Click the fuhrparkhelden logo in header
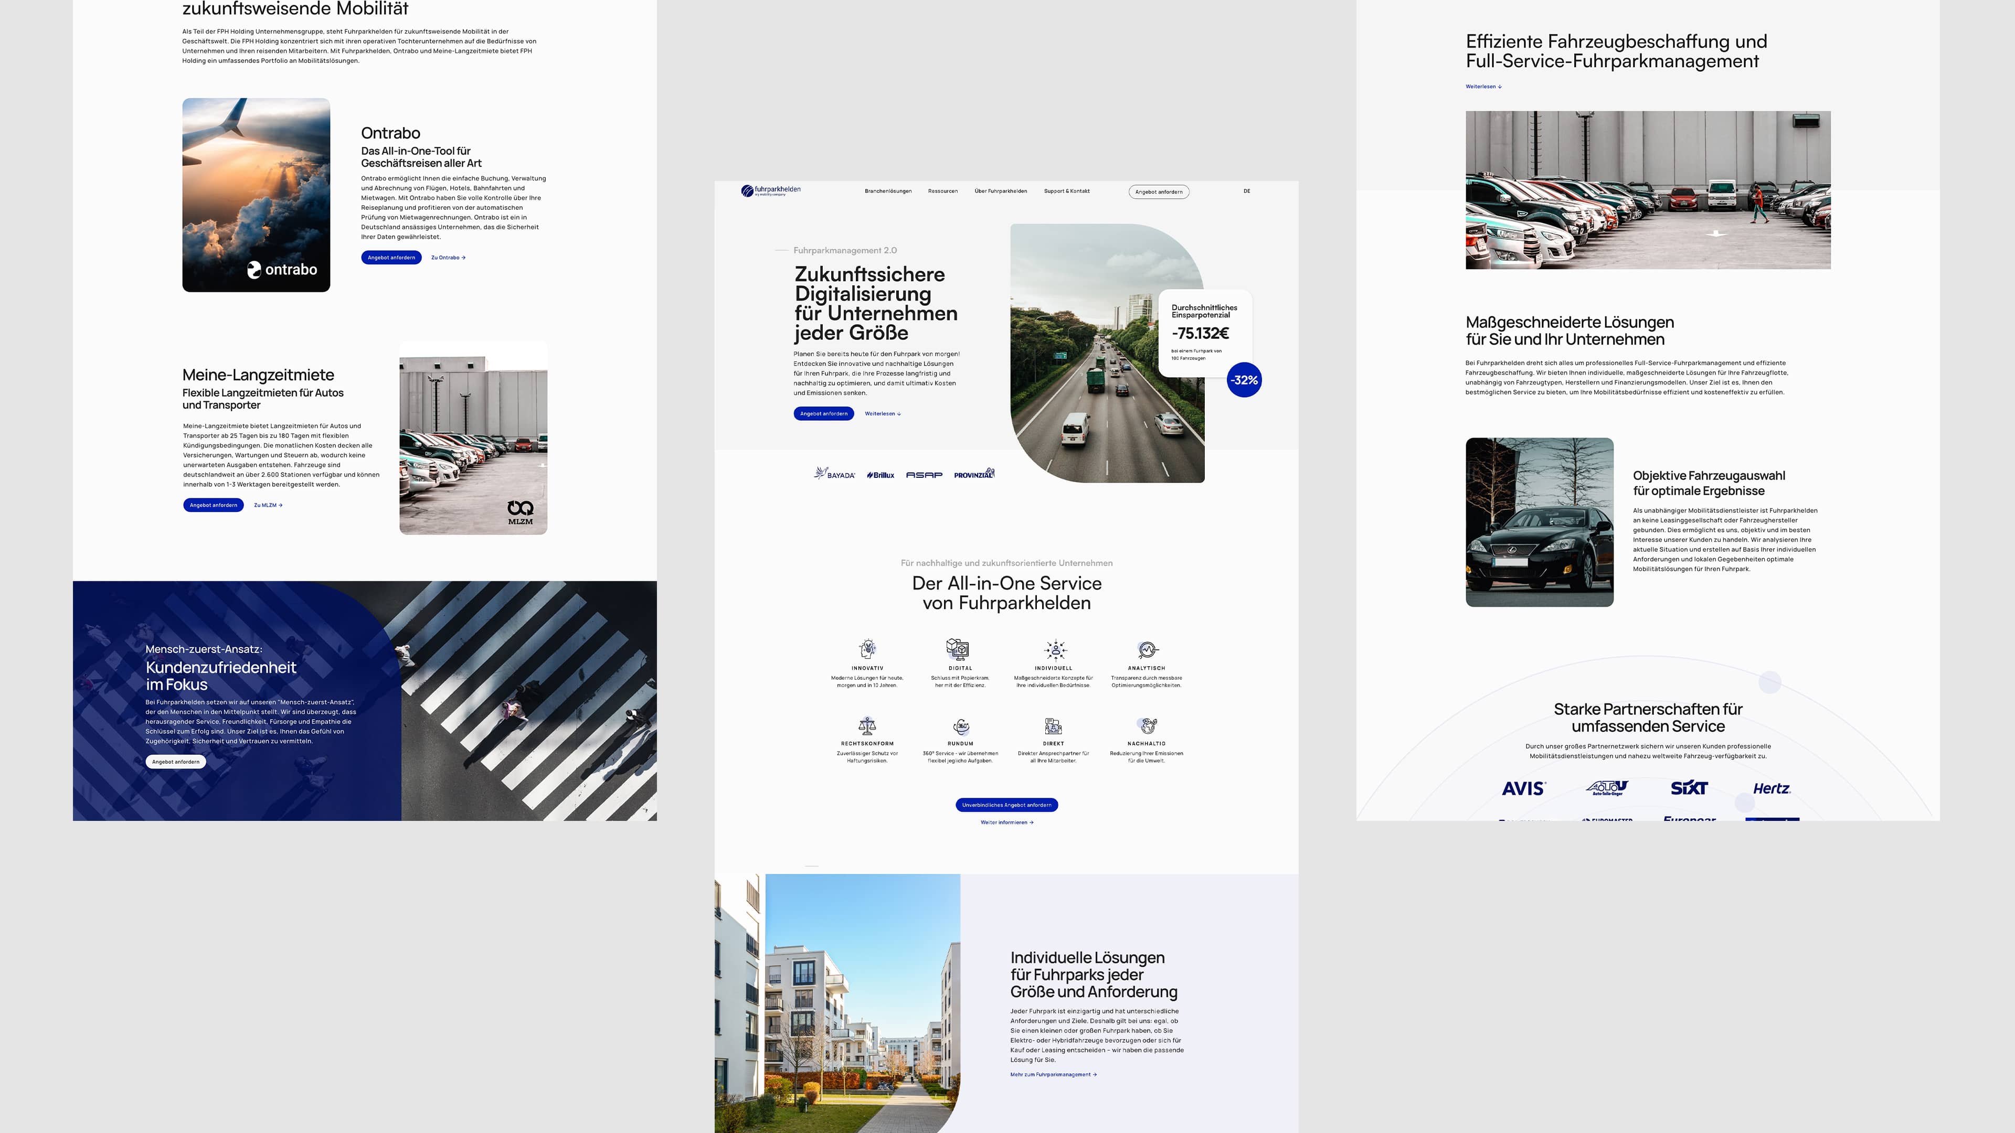The image size is (2015, 1133). point(770,190)
